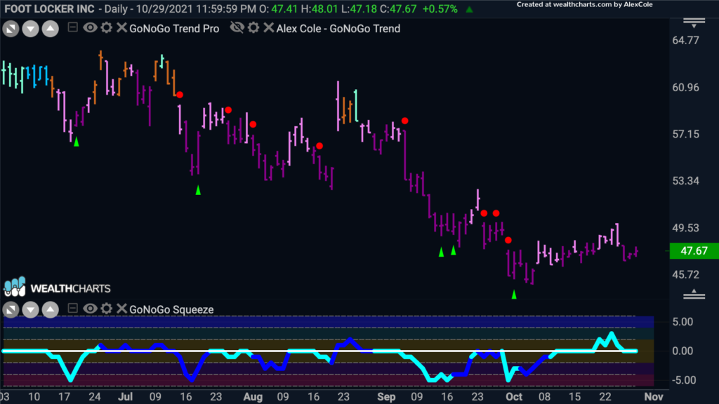The height and width of the screenshot is (404, 719).
Task: Click the scale icon above the 64.77 label
Action: tap(694, 22)
